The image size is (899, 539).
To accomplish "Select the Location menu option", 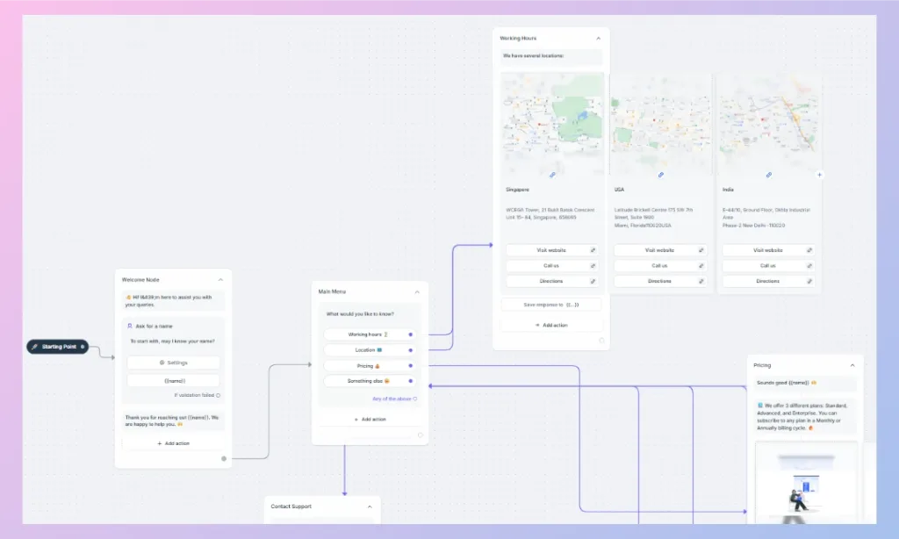I will 370,349.
